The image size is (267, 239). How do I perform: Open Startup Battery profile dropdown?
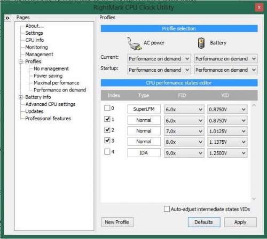226,70
